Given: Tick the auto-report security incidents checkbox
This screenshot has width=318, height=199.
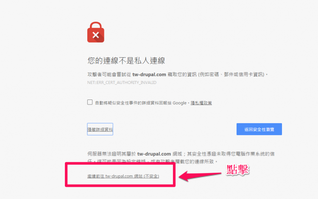Looking at the screenshot, I should pos(90,102).
